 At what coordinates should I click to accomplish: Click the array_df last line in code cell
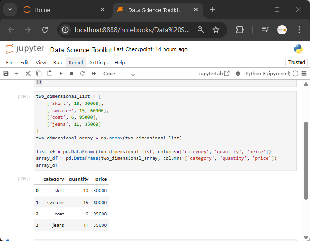(47, 165)
